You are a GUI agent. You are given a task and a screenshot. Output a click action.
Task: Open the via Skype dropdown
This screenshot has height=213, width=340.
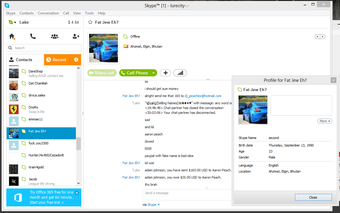(154, 205)
